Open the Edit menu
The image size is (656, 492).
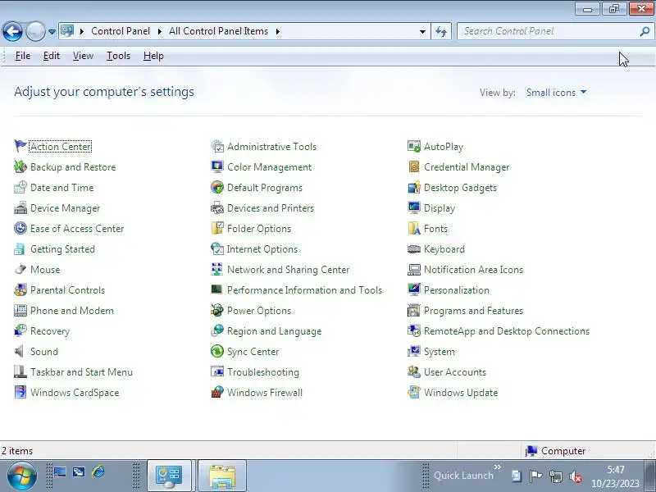(52, 56)
